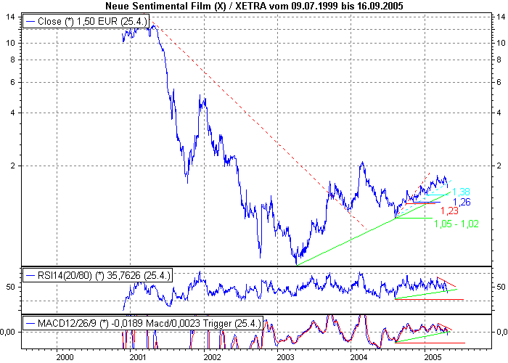Click the left RSI '50' axis label
The width and height of the screenshot is (508, 363).
pos(10,287)
